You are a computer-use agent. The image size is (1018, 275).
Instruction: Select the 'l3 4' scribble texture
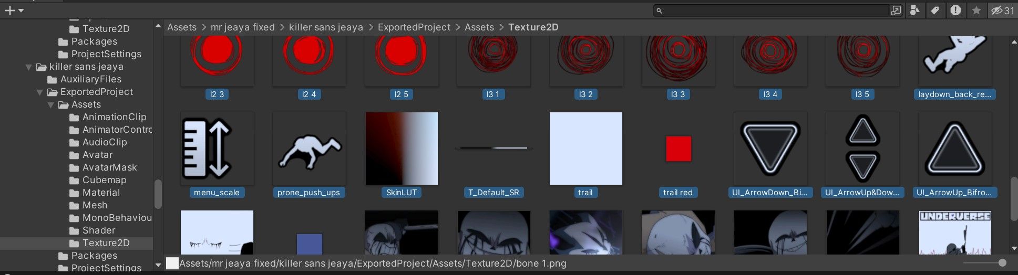770,60
